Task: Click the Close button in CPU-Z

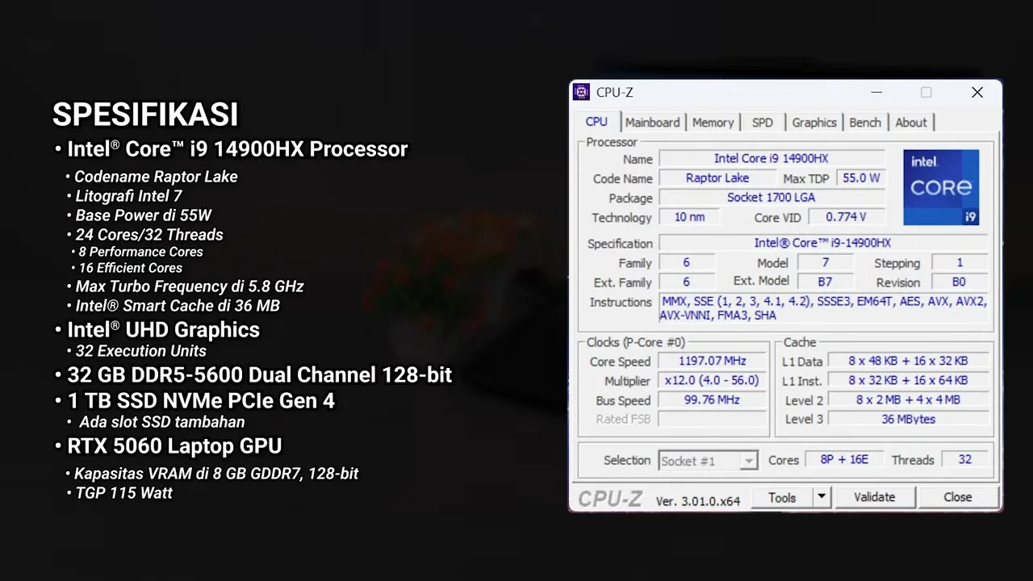Action: tap(958, 497)
